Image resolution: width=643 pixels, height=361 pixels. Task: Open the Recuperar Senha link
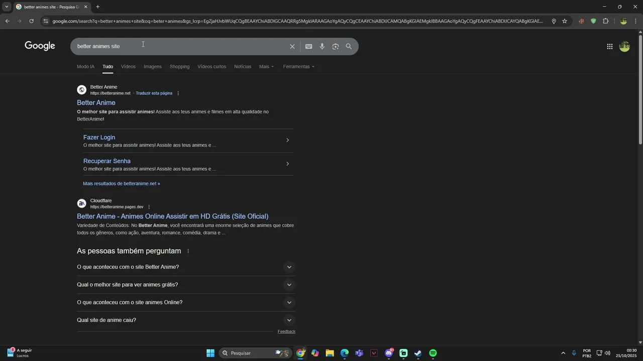[x=107, y=161]
